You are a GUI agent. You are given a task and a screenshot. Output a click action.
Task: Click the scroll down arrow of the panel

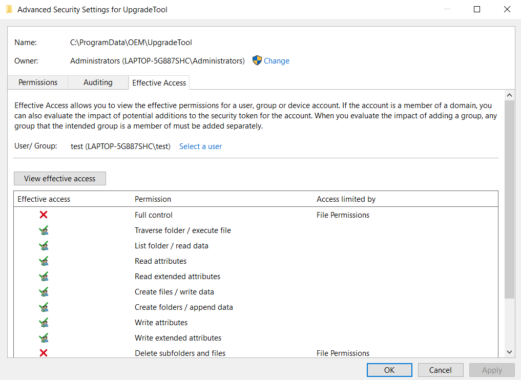coord(509,352)
